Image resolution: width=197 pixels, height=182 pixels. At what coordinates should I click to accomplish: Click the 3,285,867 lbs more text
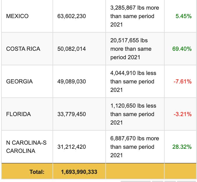[135, 8]
